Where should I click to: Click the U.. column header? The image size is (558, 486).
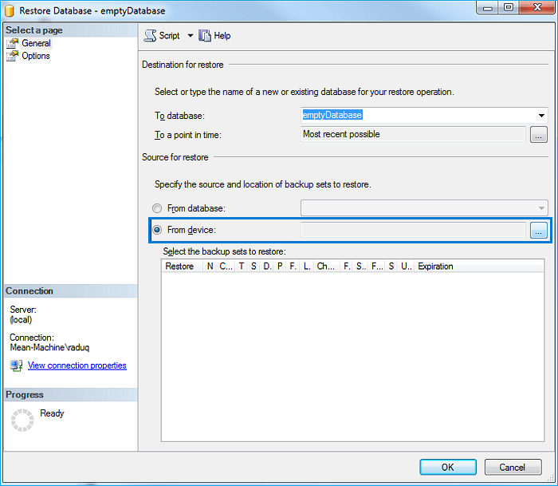click(x=406, y=267)
